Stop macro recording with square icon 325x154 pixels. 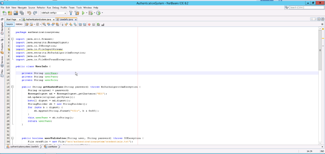(94, 24)
